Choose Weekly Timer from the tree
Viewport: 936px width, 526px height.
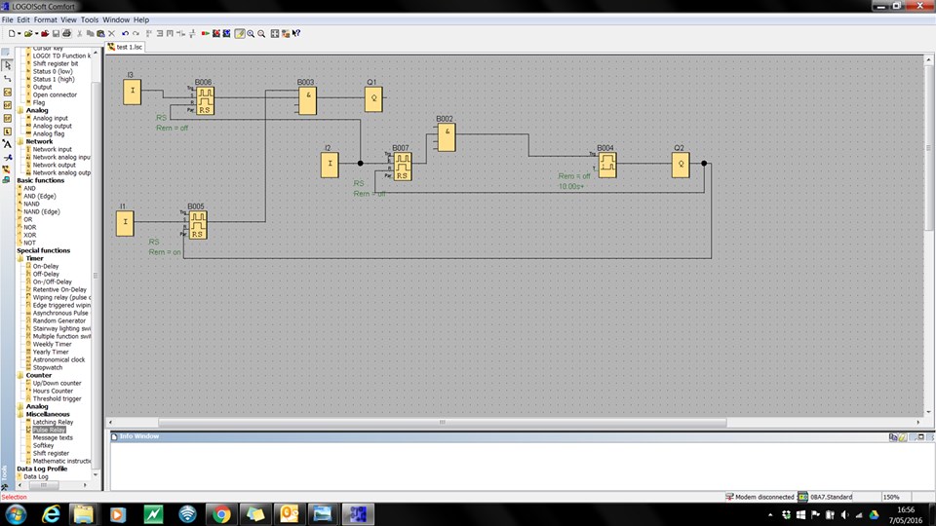52,344
